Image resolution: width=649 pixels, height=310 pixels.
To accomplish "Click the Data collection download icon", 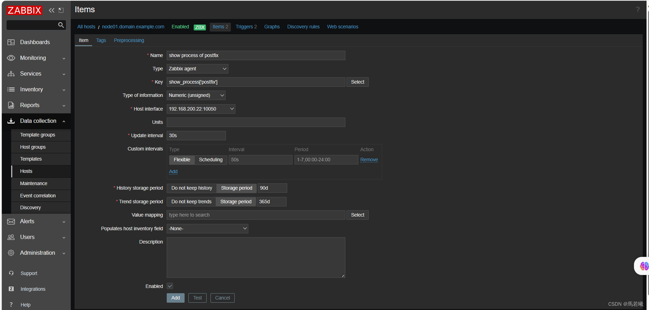I will tap(11, 121).
